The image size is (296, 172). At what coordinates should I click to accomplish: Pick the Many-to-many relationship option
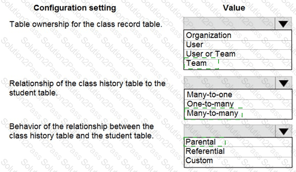tap(238, 114)
